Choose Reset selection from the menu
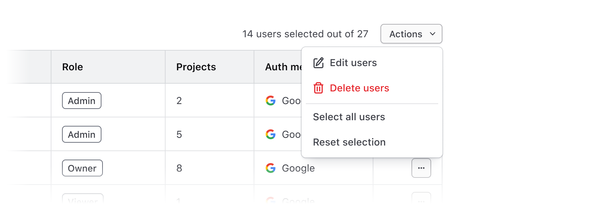The image size is (589, 213). (x=349, y=142)
